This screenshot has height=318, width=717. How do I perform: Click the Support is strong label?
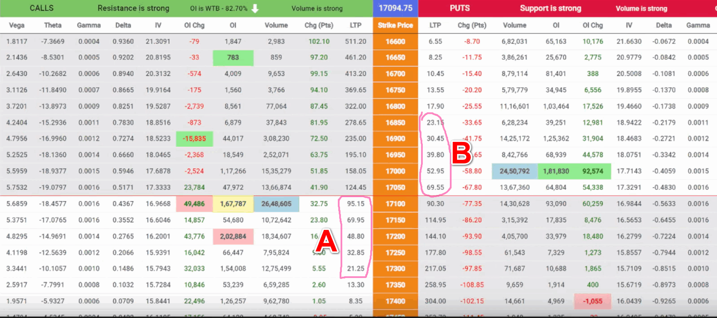[550, 8]
